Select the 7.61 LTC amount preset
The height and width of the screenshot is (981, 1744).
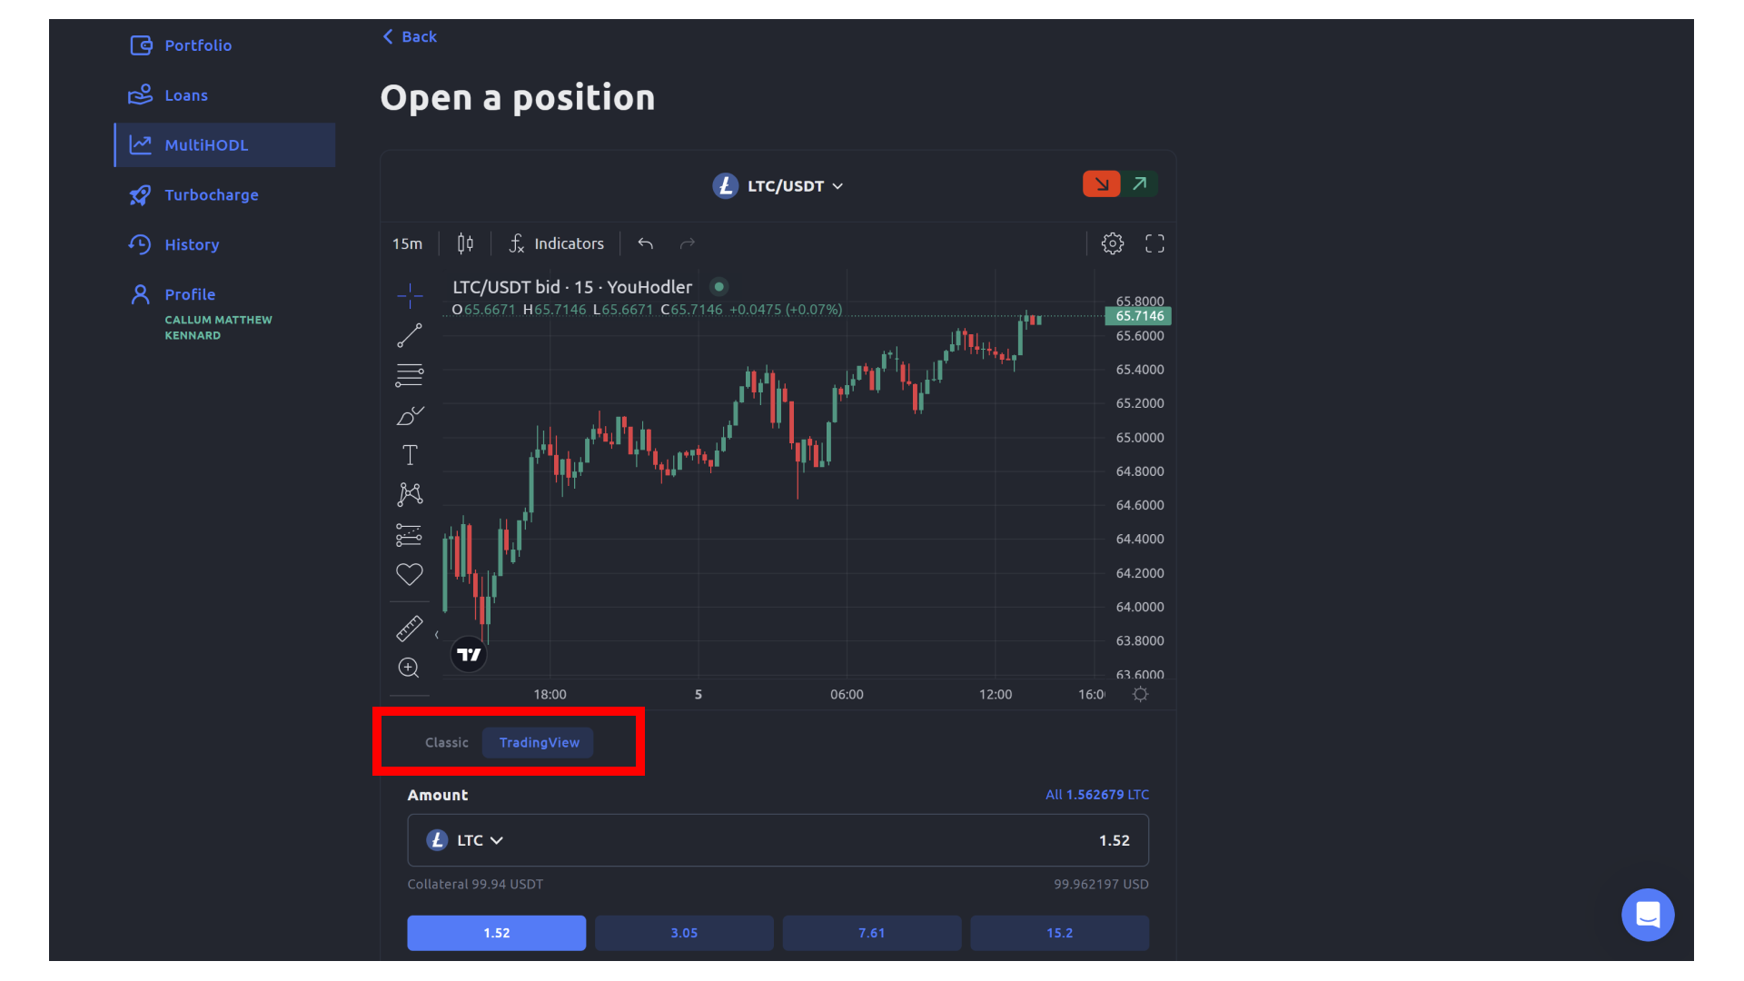point(872,933)
